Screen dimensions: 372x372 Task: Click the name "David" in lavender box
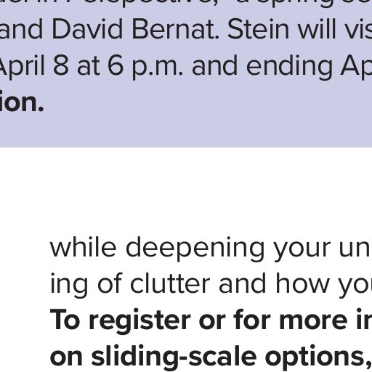pos(87,29)
